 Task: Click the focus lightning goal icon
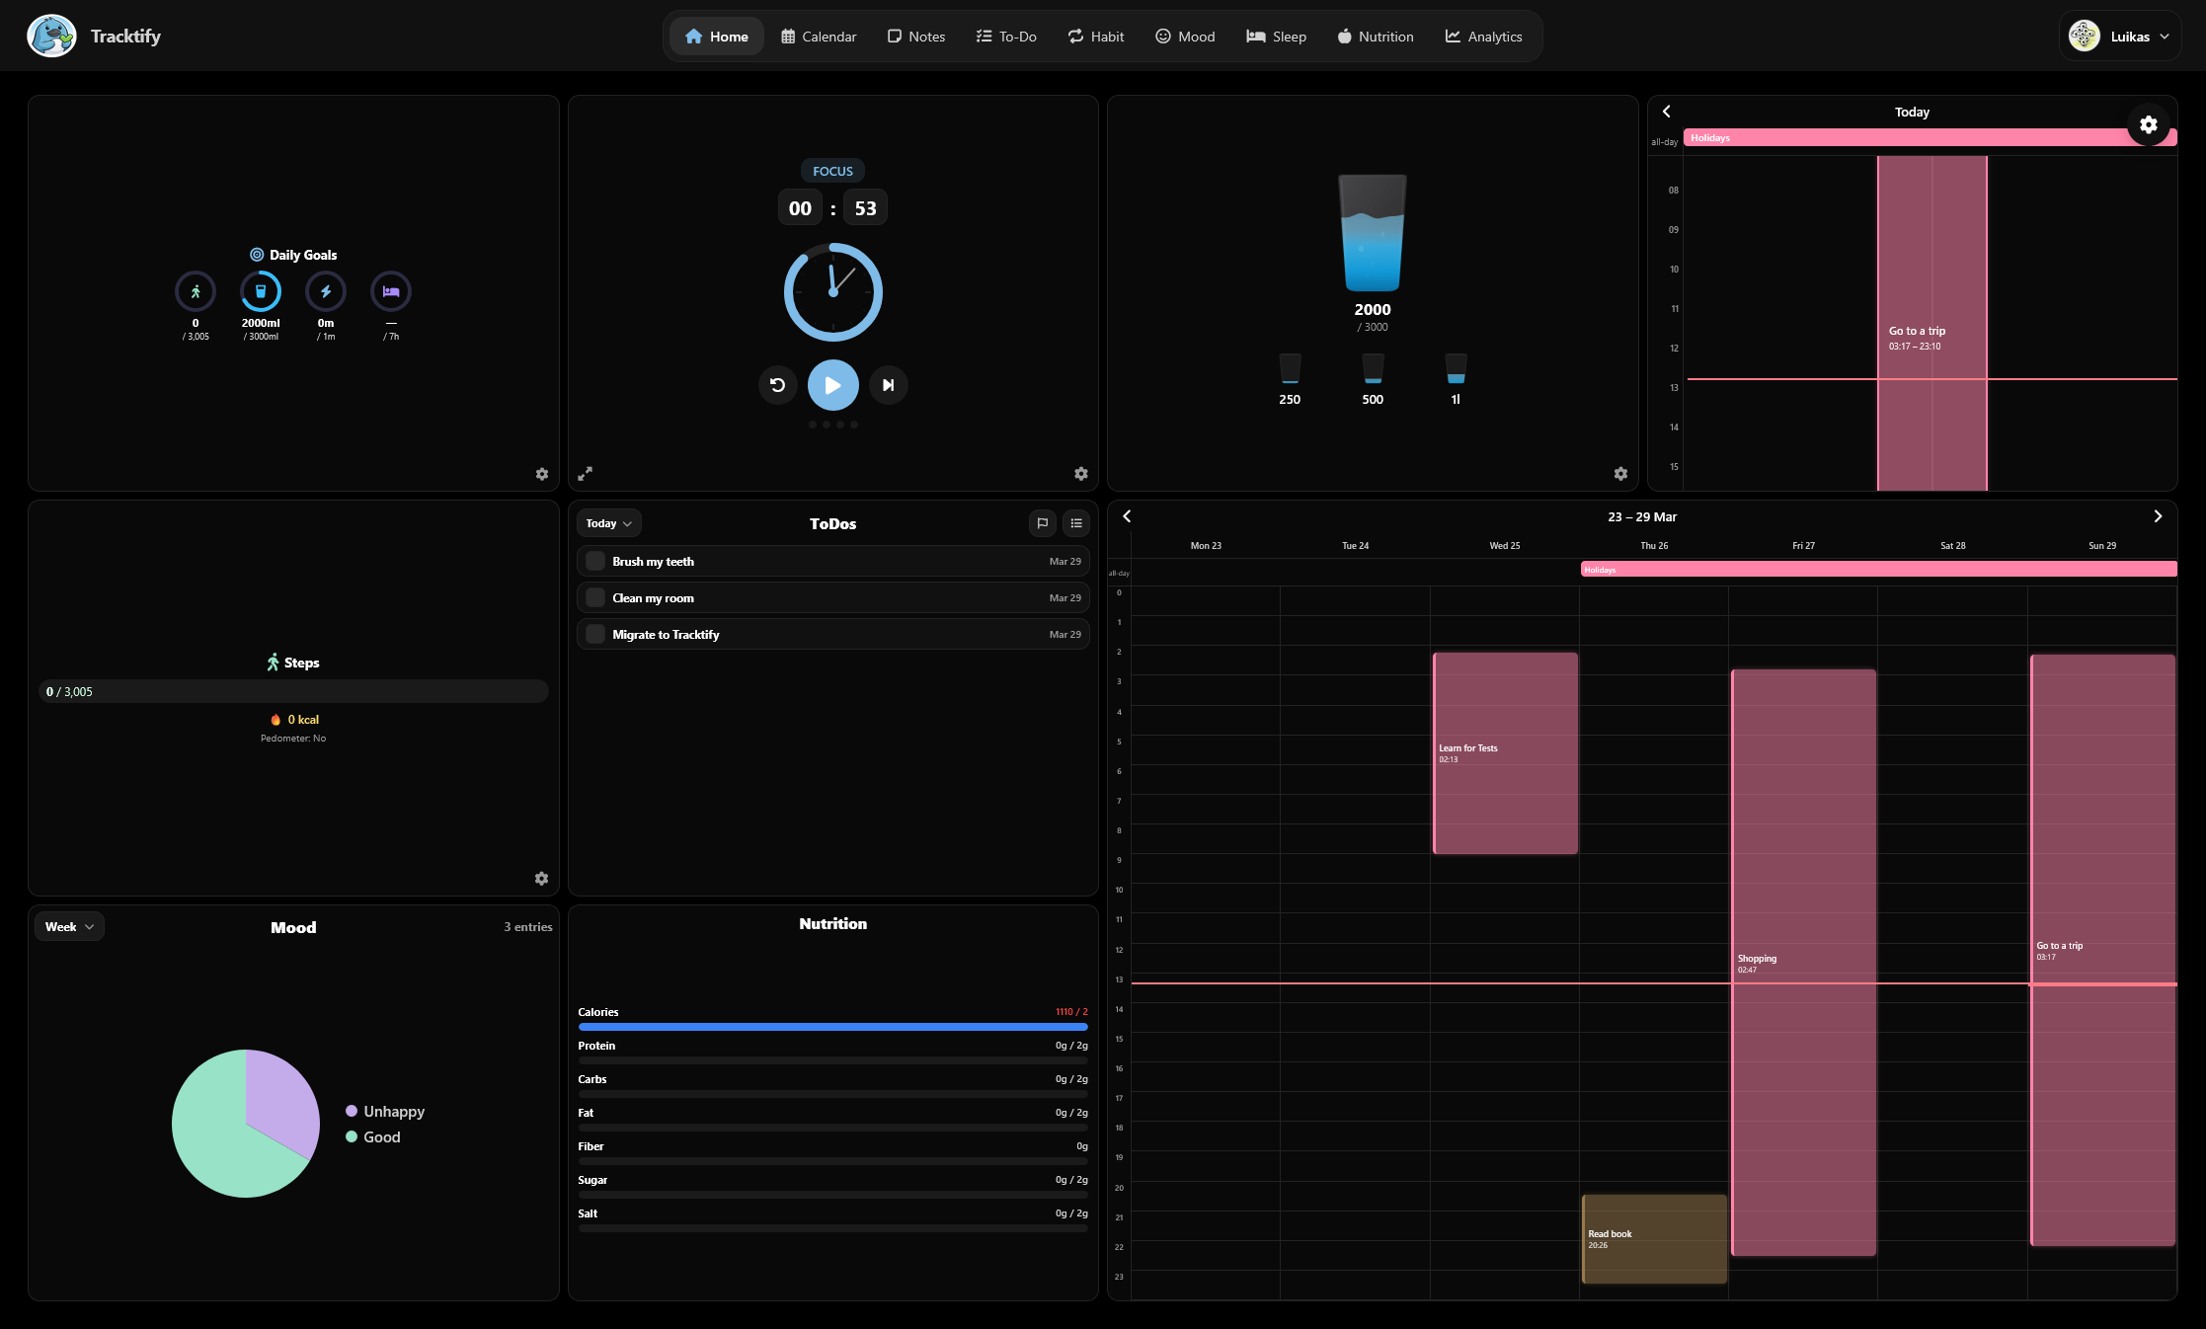click(x=326, y=291)
